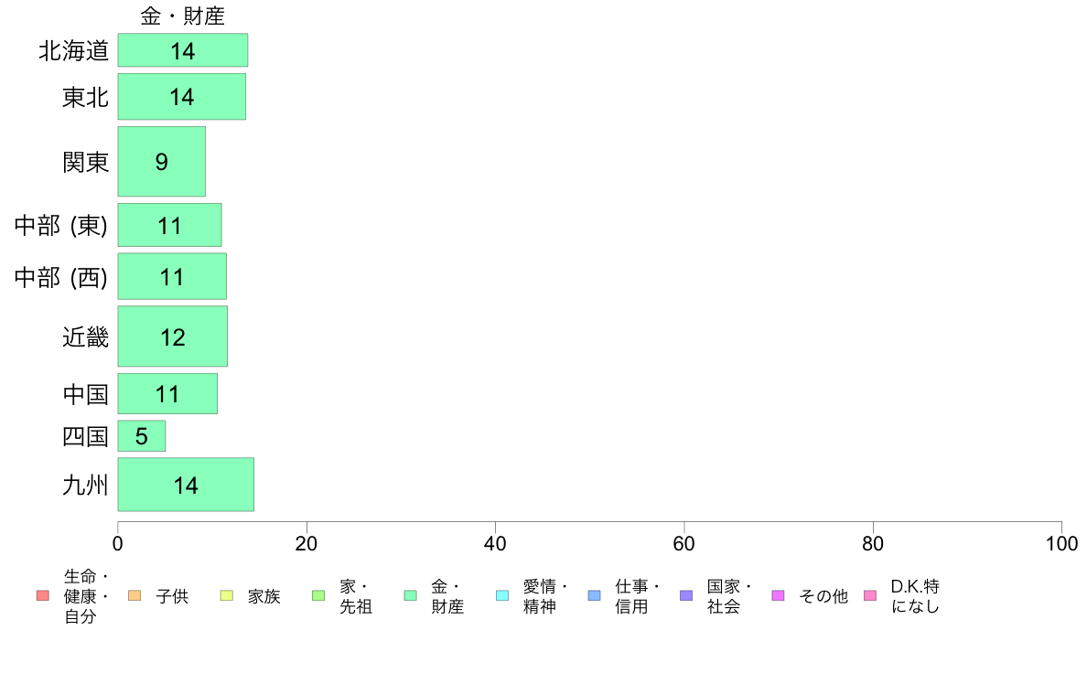Select the 九州 bar showing 14
Image resolution: width=1087 pixels, height=673 pixels.
[186, 485]
